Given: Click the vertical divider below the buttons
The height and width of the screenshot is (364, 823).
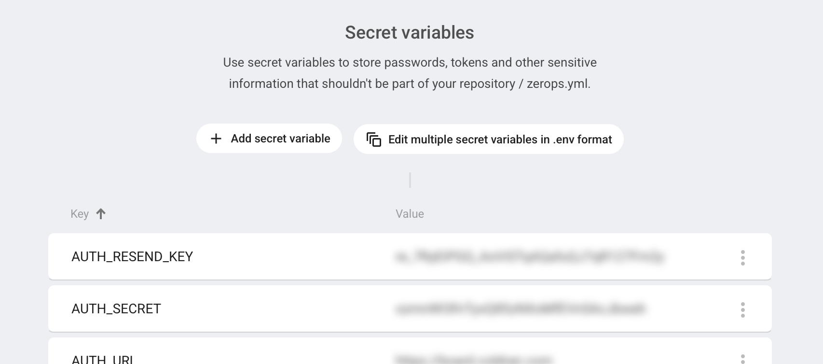Looking at the screenshot, I should pyautogui.click(x=410, y=180).
